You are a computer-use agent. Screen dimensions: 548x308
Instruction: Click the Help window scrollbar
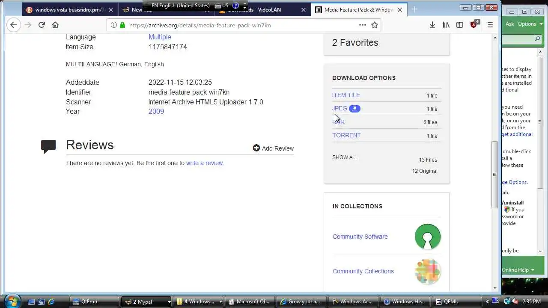point(540,122)
